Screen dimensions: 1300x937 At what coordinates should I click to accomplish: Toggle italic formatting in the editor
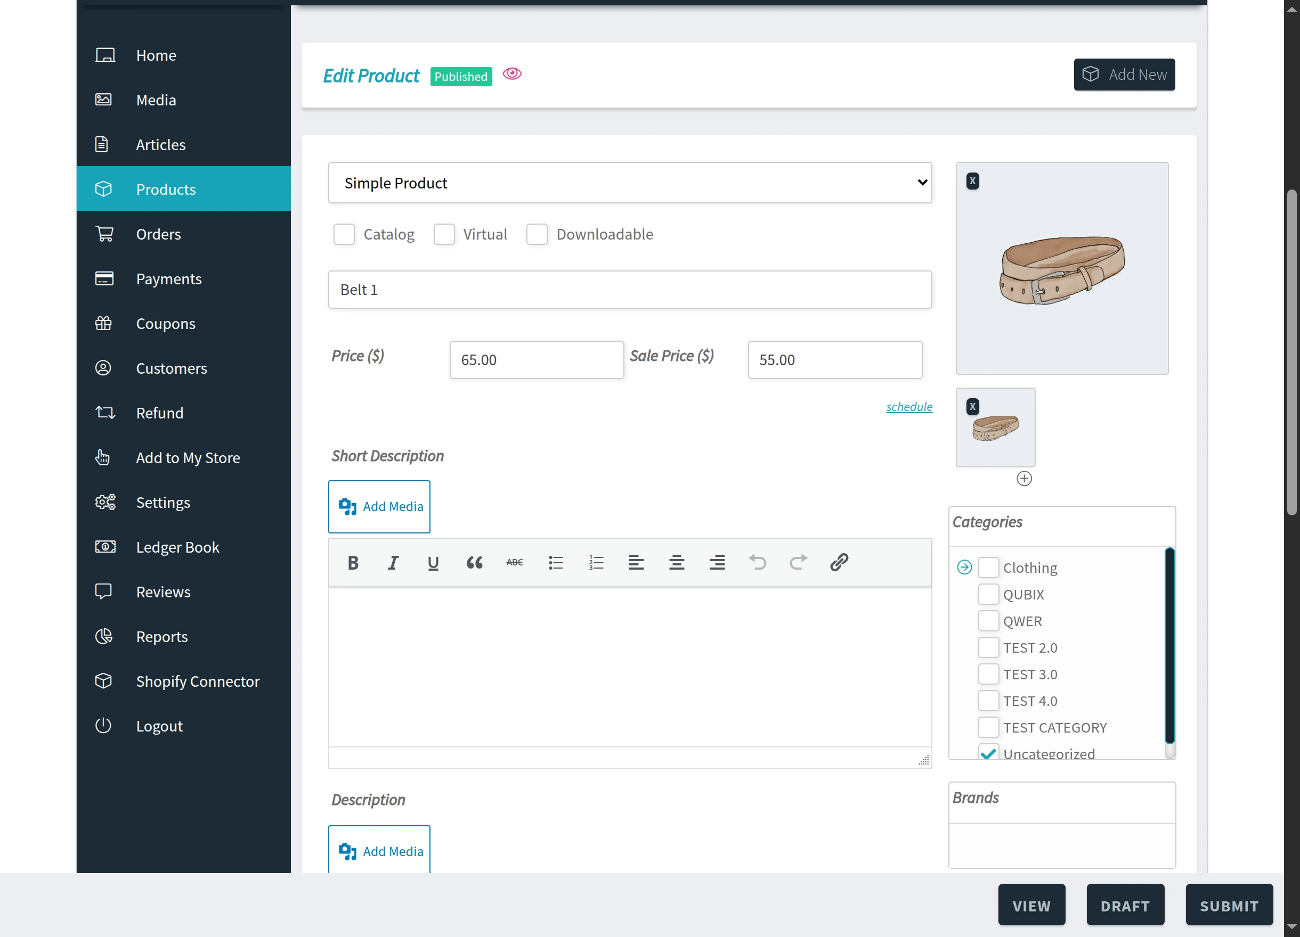(393, 562)
